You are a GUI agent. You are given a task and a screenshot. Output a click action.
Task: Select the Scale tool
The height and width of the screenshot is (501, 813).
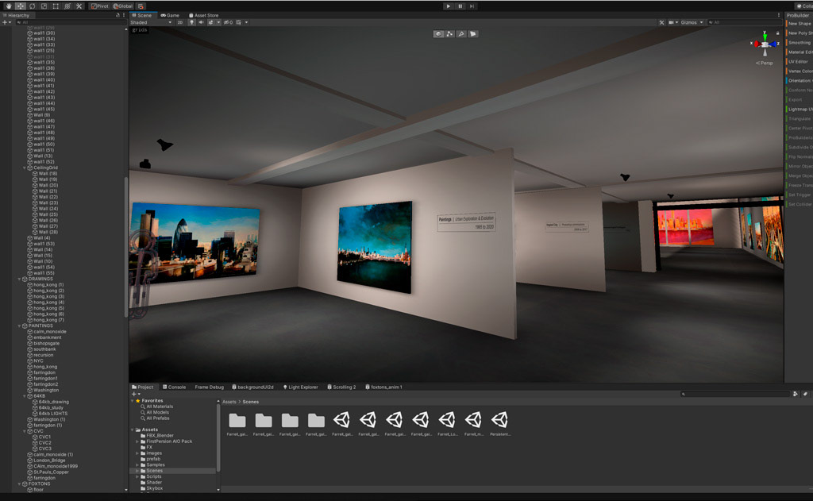coord(44,6)
